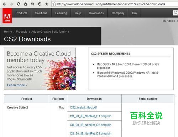This screenshot has height=137, width=178.
Task: Download CS_20_IE_NonRet_D3.dmg.bin
Action: (90, 133)
